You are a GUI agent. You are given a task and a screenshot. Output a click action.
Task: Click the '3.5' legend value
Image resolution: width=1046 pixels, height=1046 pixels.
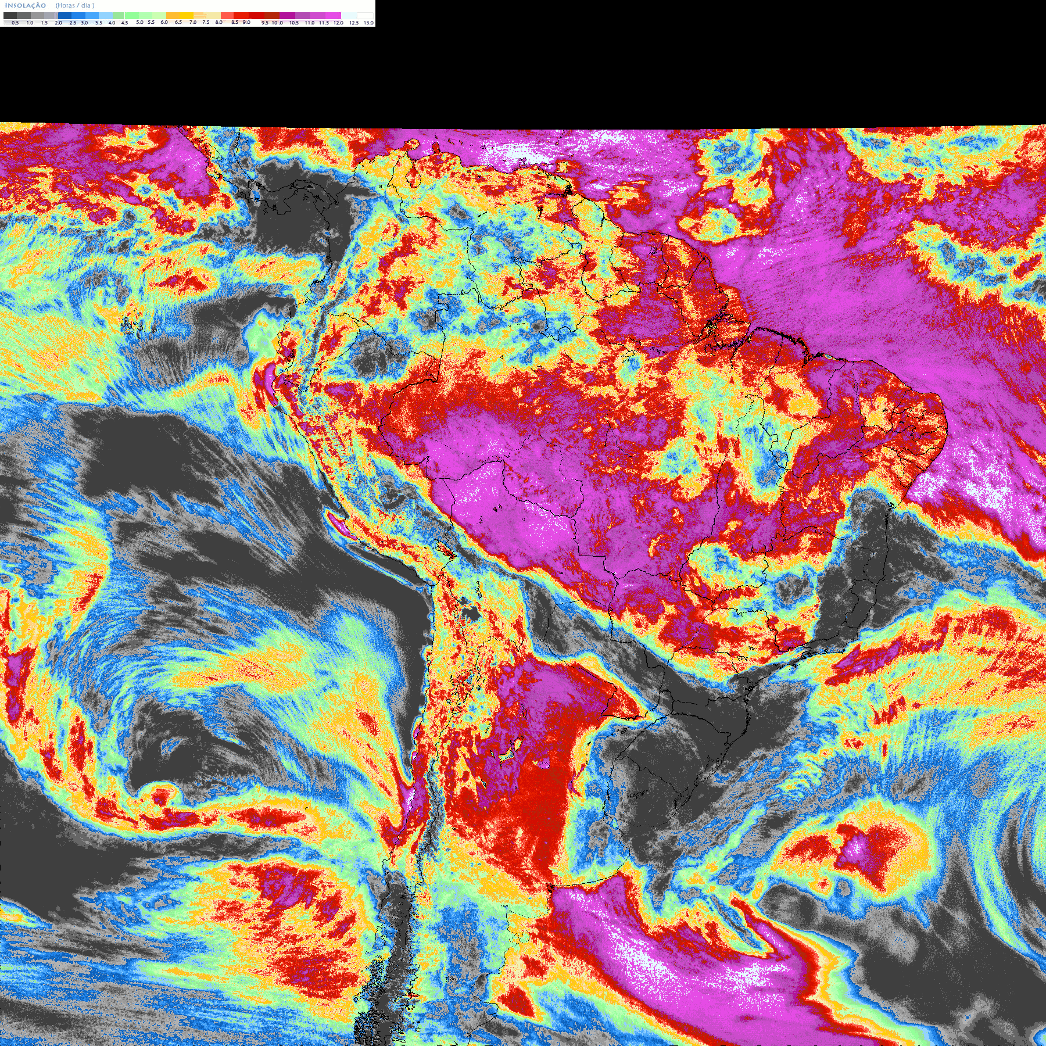click(99, 23)
